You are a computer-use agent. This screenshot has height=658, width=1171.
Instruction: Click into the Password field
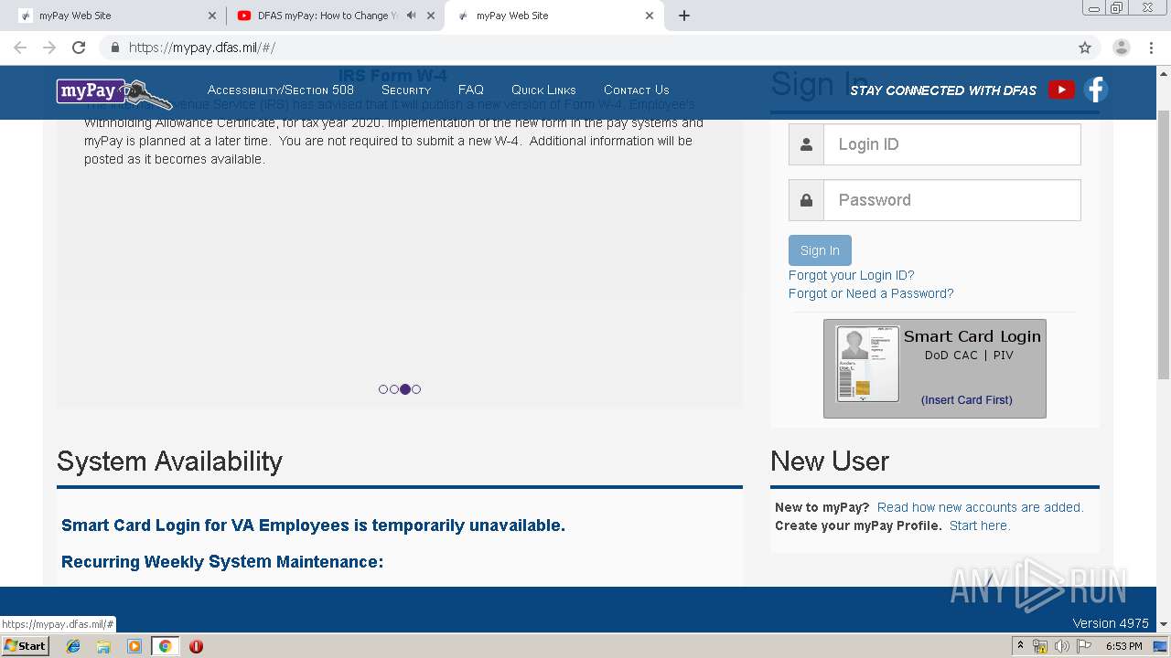tap(952, 200)
